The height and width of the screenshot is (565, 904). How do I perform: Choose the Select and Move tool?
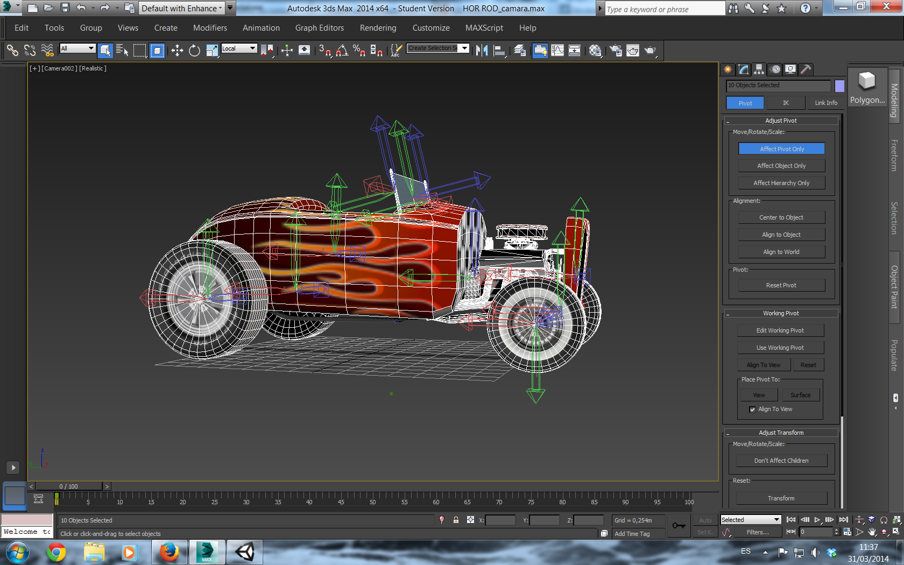pos(177,51)
